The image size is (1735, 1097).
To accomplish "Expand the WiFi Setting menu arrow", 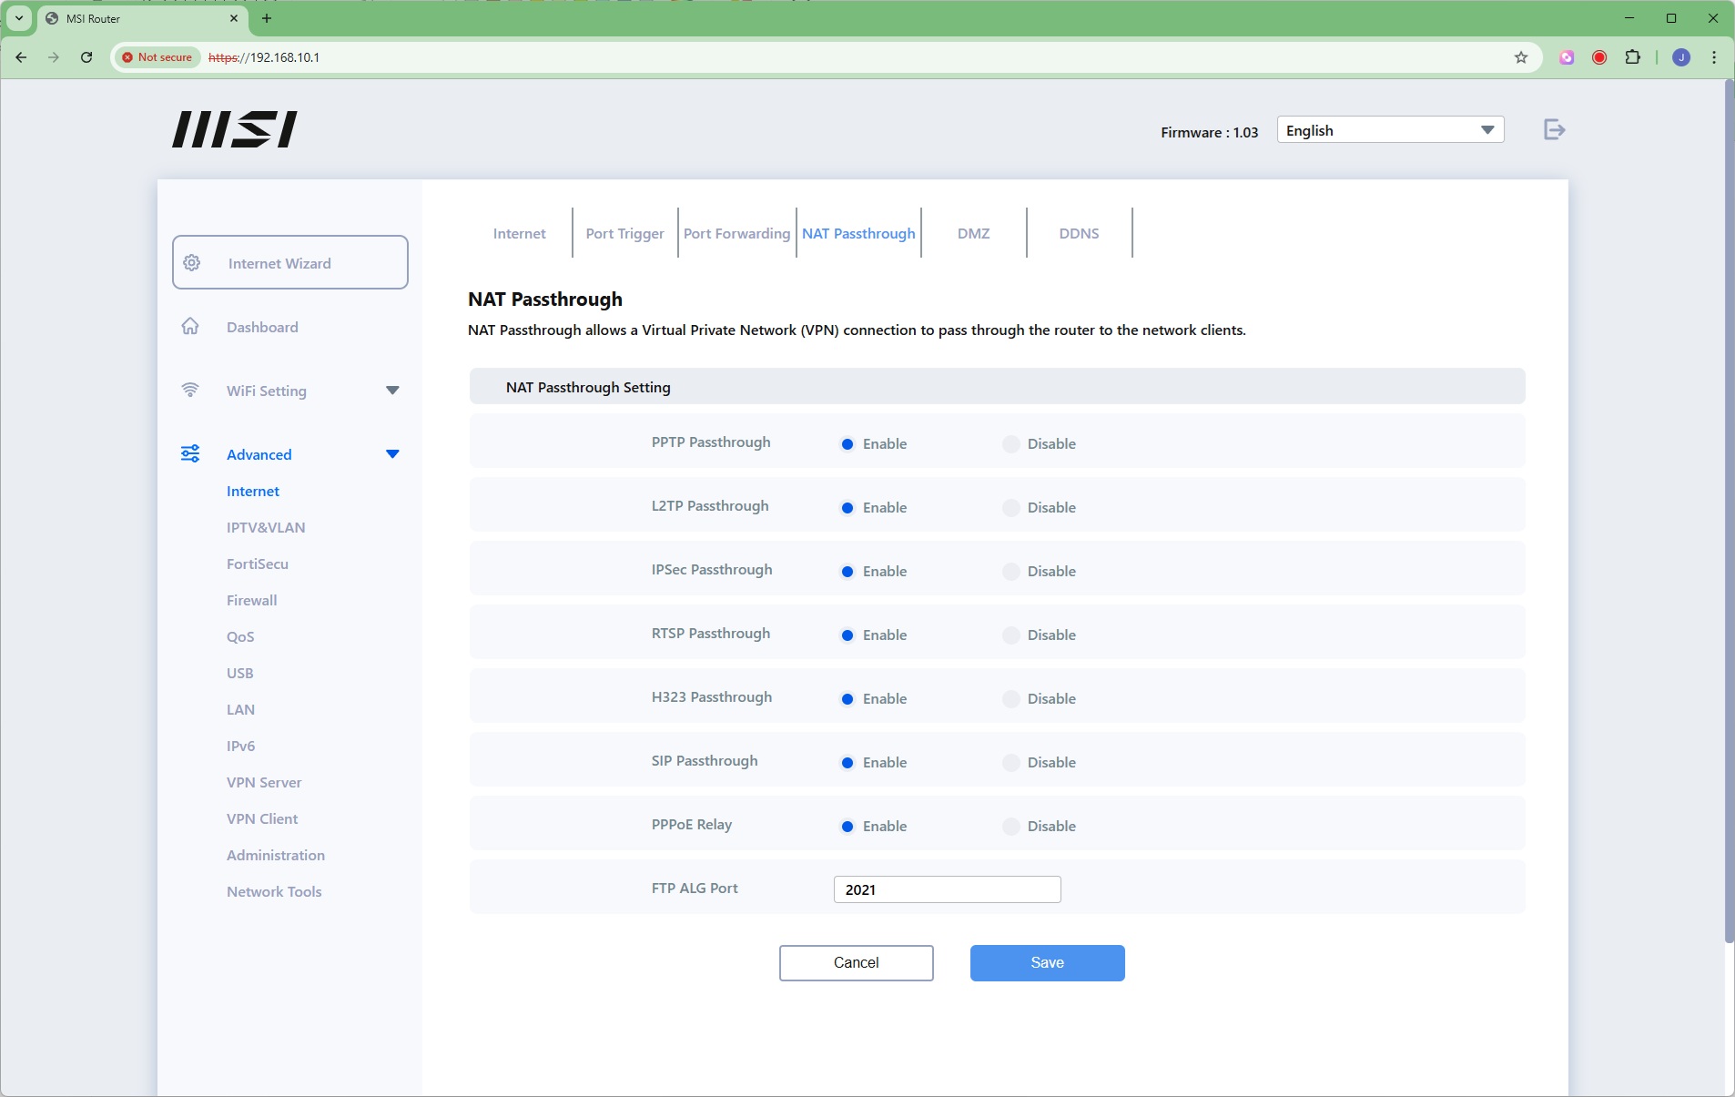I will point(392,391).
